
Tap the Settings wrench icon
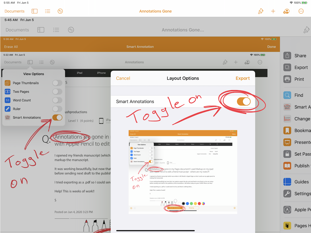[x=287, y=193]
